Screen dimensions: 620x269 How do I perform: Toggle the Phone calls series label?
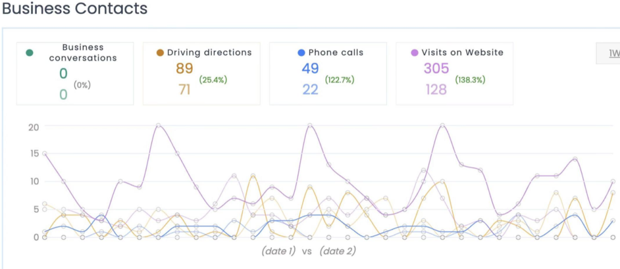coord(335,53)
